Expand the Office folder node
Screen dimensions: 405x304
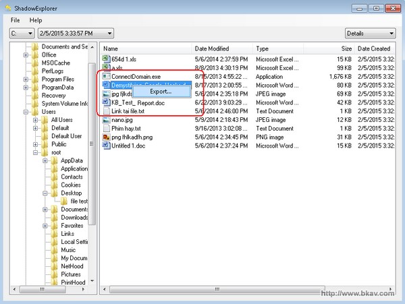coord(26,55)
